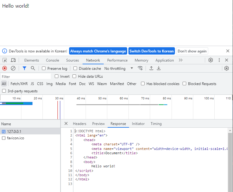Open the Sources tab

pos(72,60)
